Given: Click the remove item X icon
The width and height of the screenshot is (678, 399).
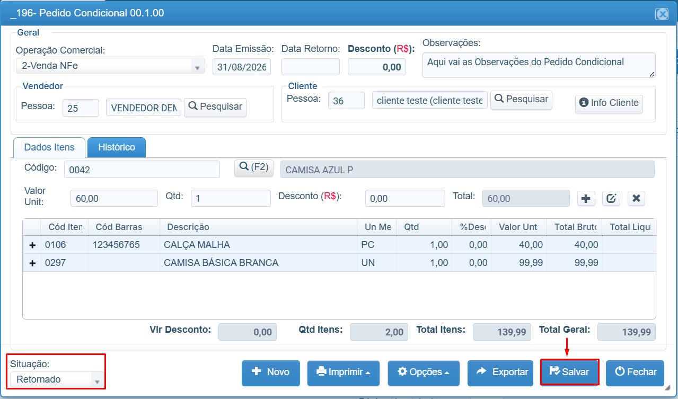Looking at the screenshot, I should [636, 199].
